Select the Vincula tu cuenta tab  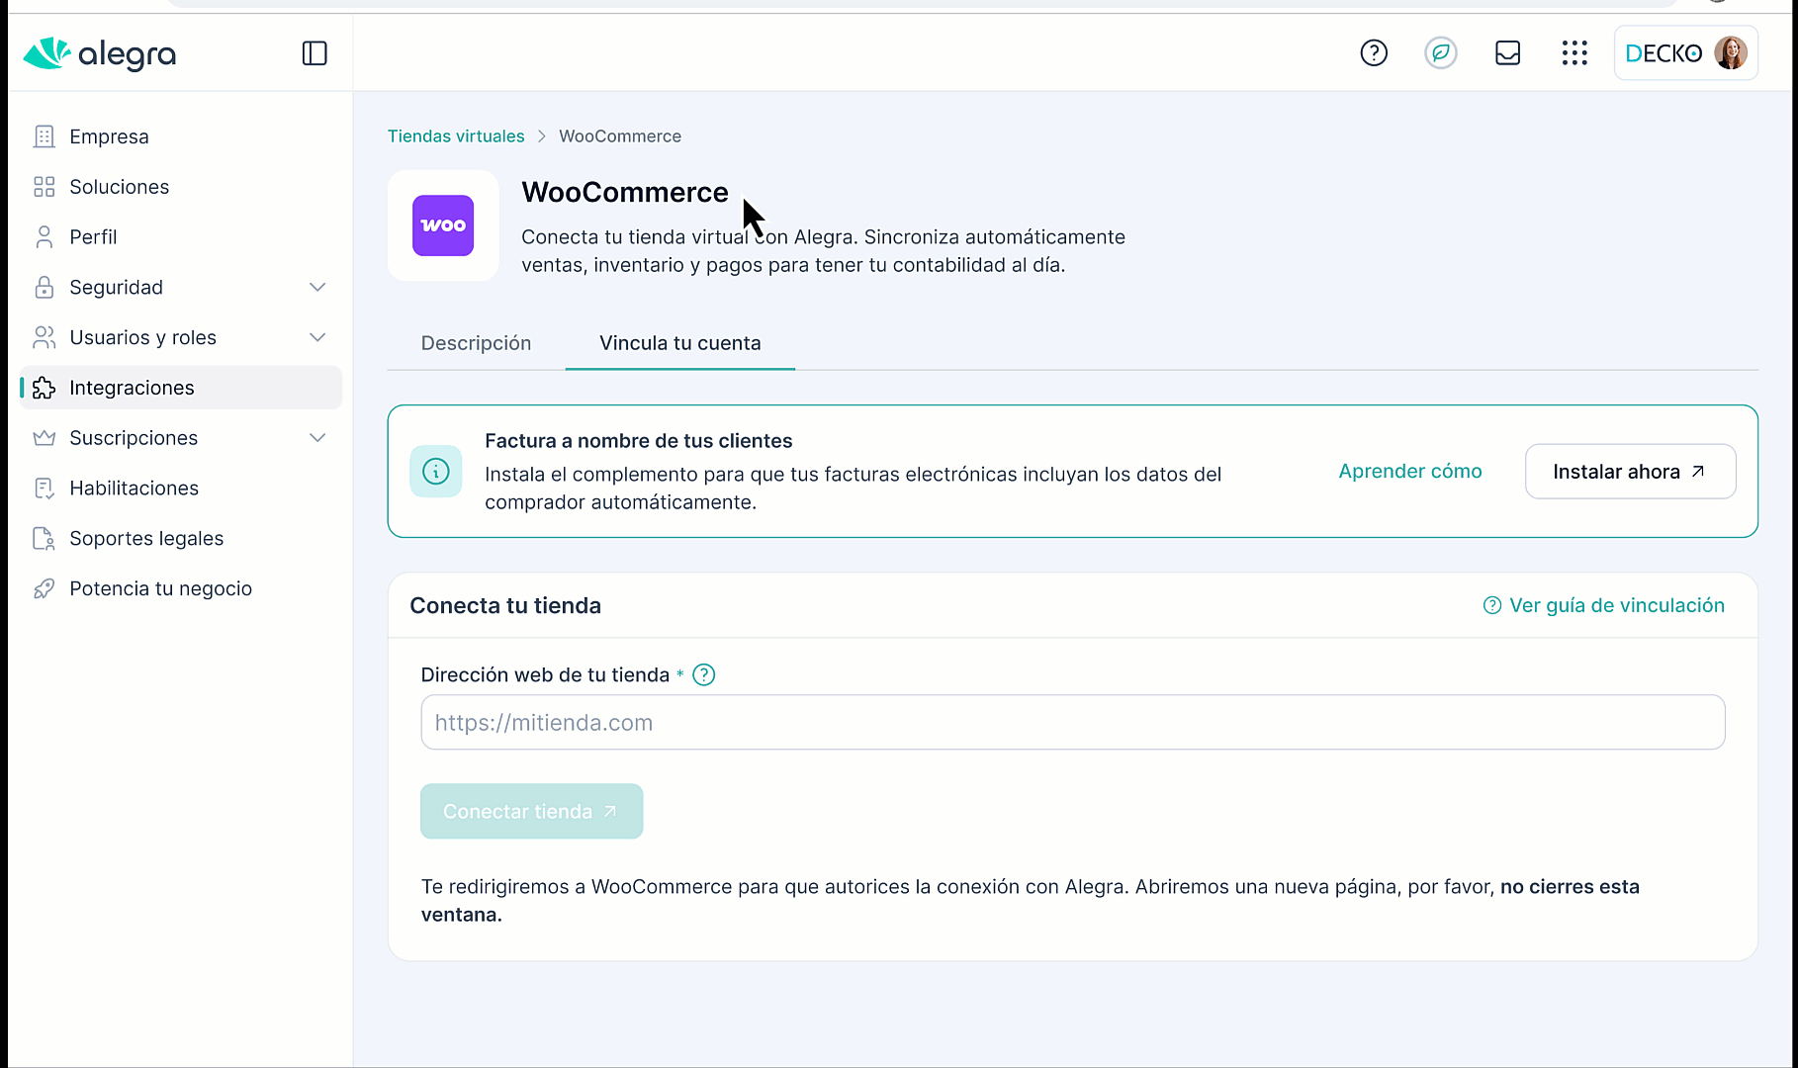(680, 343)
